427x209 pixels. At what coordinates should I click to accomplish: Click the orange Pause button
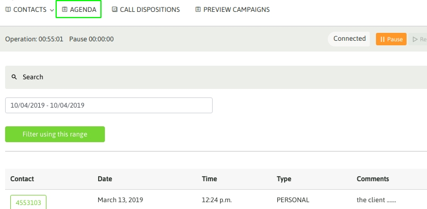click(391, 39)
